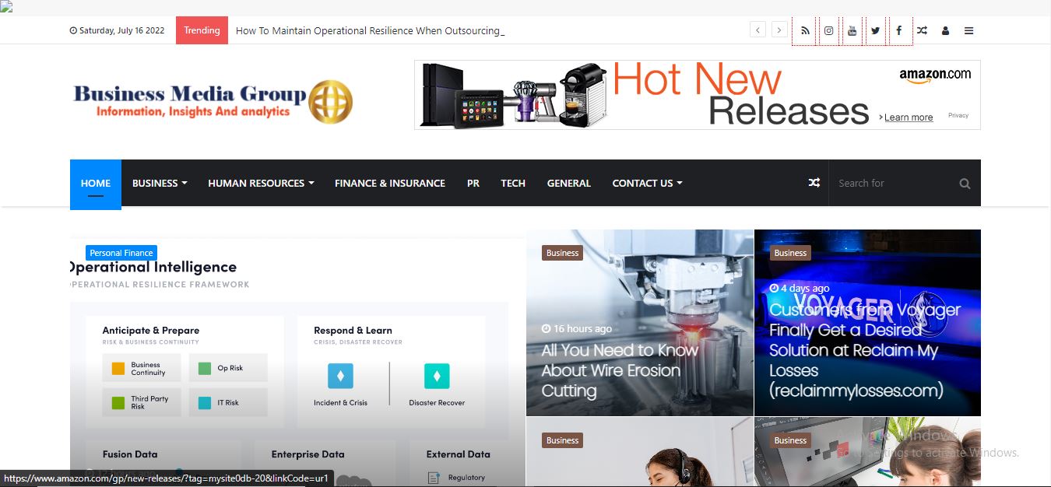
Task: Click the shuffle icon in navigation bar
Action: 814,183
